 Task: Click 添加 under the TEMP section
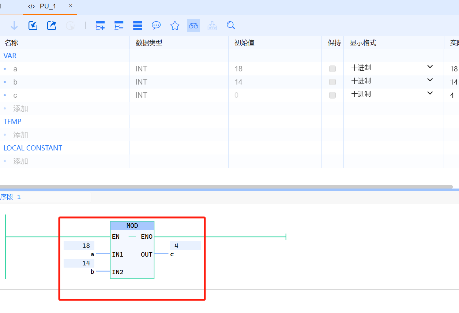click(20, 135)
